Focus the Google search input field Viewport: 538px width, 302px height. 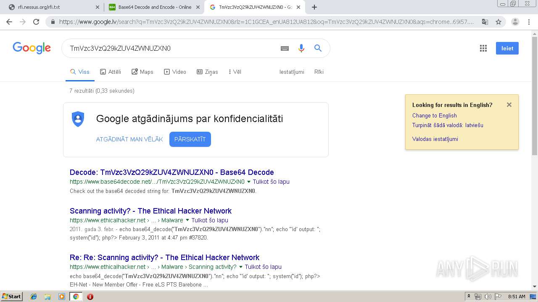coord(170,48)
